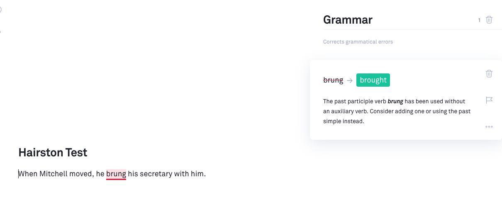The image size is (502, 202).
Task: Click the trash icon beside the Grammar heading
Action: 489,19
